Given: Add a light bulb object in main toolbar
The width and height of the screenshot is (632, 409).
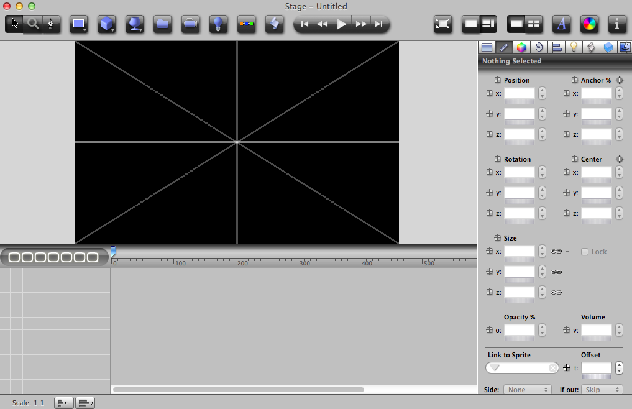Looking at the screenshot, I should 218,24.
